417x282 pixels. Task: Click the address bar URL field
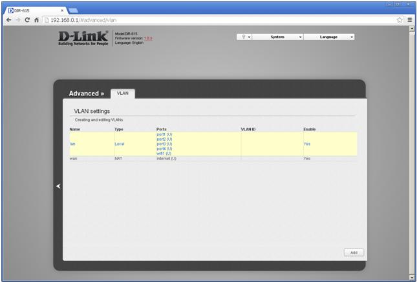point(213,20)
